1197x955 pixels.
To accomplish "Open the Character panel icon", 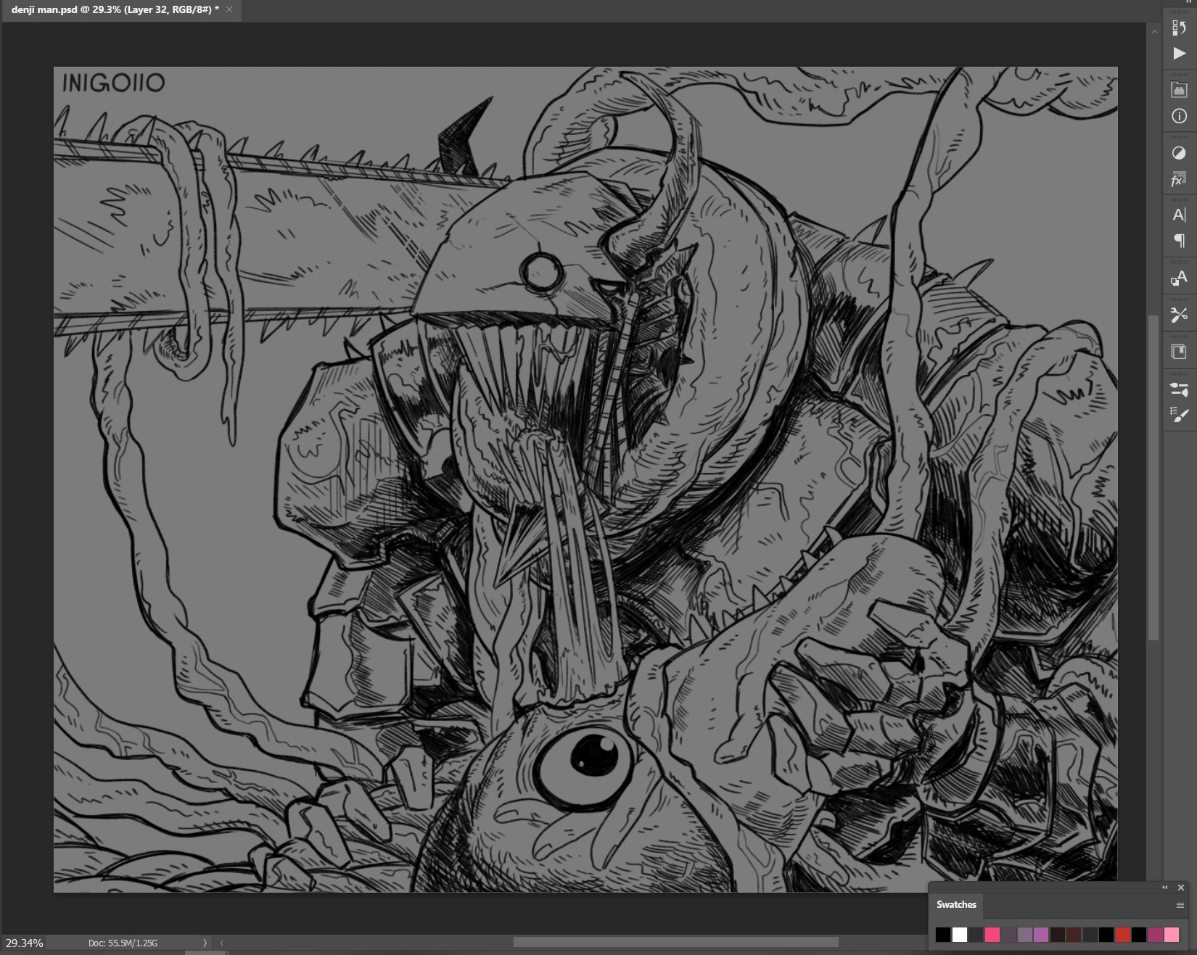I will [1179, 215].
